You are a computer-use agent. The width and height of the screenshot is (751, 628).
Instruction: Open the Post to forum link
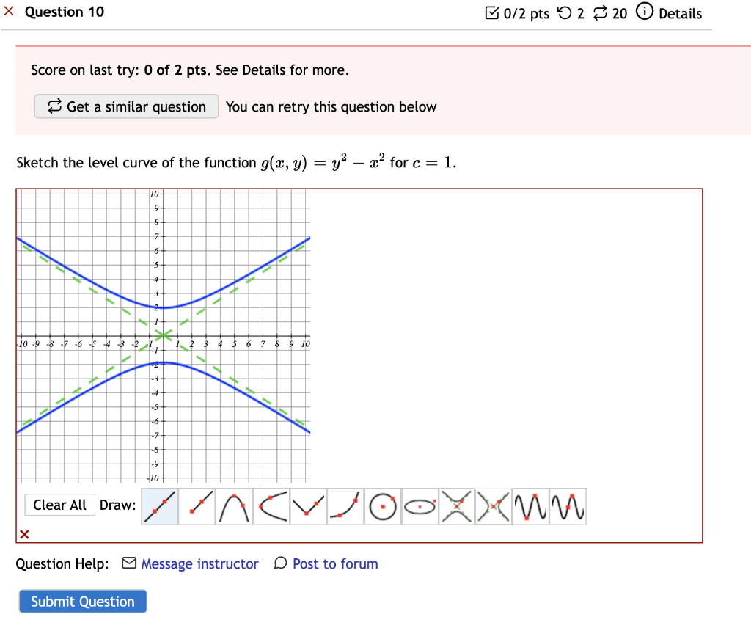[334, 563]
